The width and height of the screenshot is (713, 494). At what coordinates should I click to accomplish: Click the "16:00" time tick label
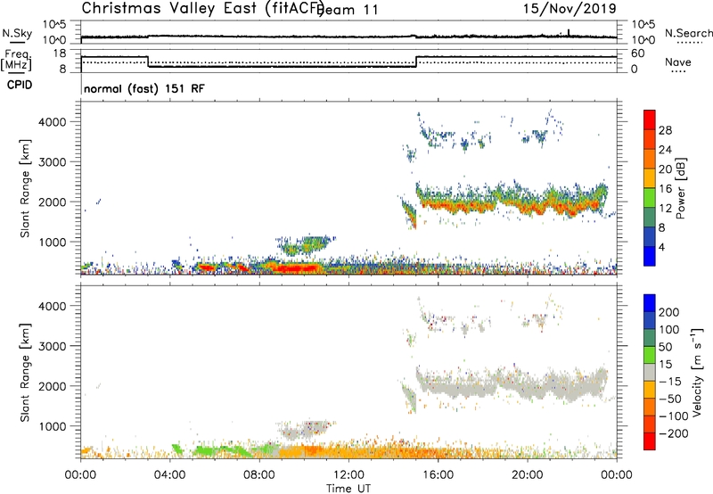click(x=438, y=475)
